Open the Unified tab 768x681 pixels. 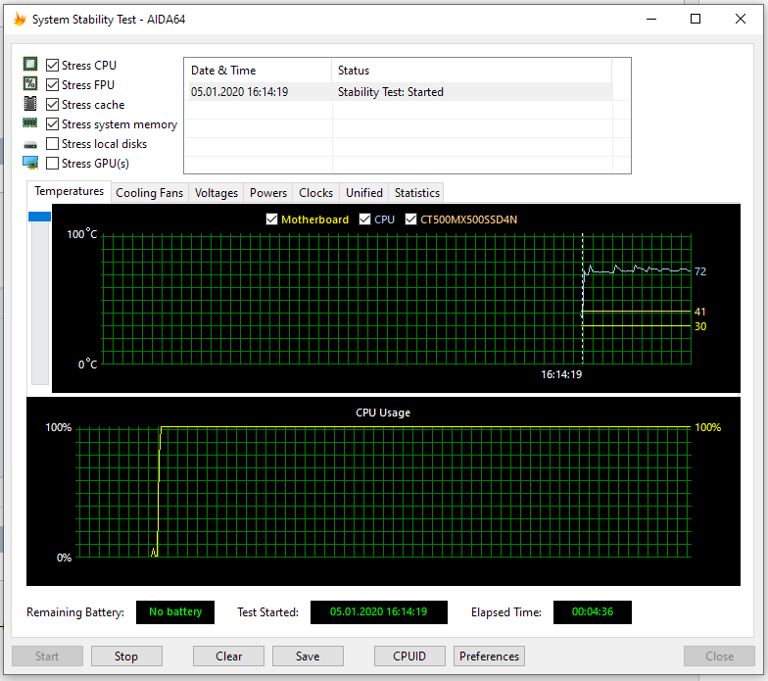click(x=364, y=193)
